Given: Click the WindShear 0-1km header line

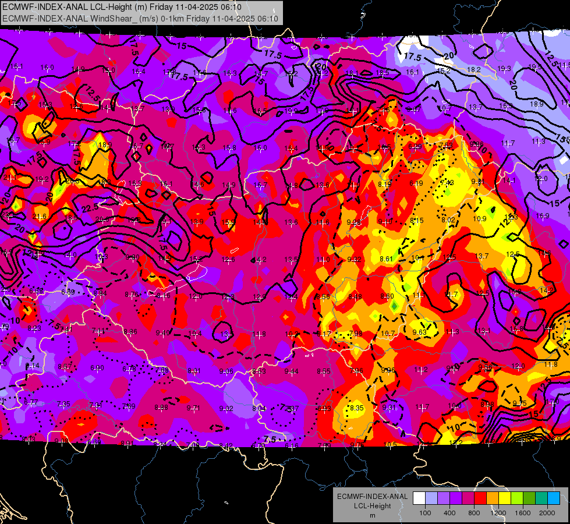Looking at the screenshot, I should point(140,19).
